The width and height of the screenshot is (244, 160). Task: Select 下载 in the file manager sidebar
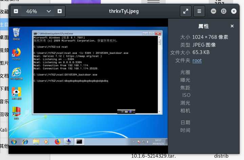tap(4, 89)
